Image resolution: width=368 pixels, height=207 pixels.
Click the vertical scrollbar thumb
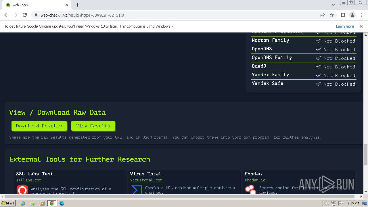tap(366, 154)
